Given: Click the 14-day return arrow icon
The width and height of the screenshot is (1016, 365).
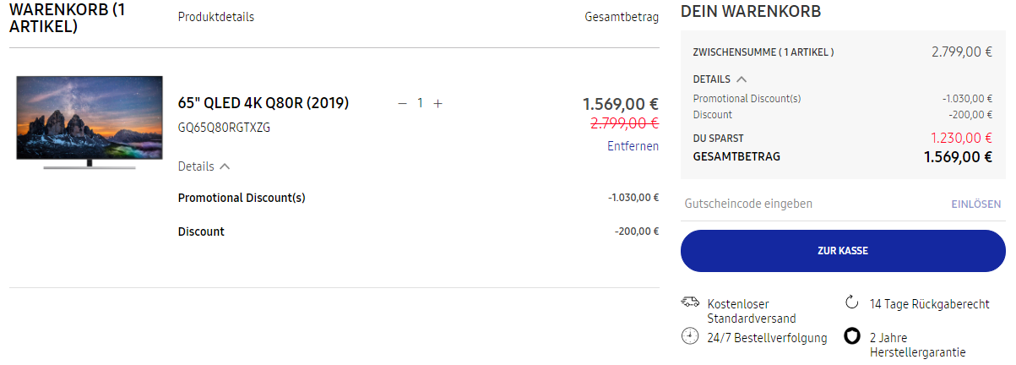Looking at the screenshot, I should point(851,302).
